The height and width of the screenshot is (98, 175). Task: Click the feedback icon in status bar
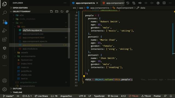click(165, 96)
